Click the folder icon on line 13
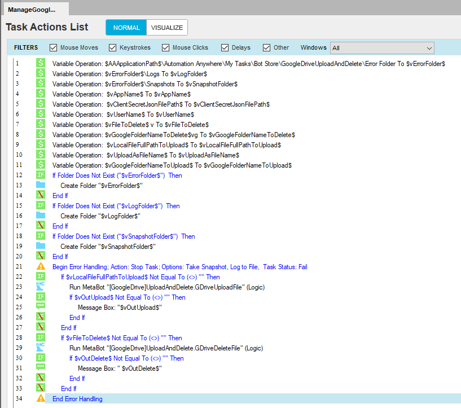The height and width of the screenshot is (408, 461). coord(41,186)
